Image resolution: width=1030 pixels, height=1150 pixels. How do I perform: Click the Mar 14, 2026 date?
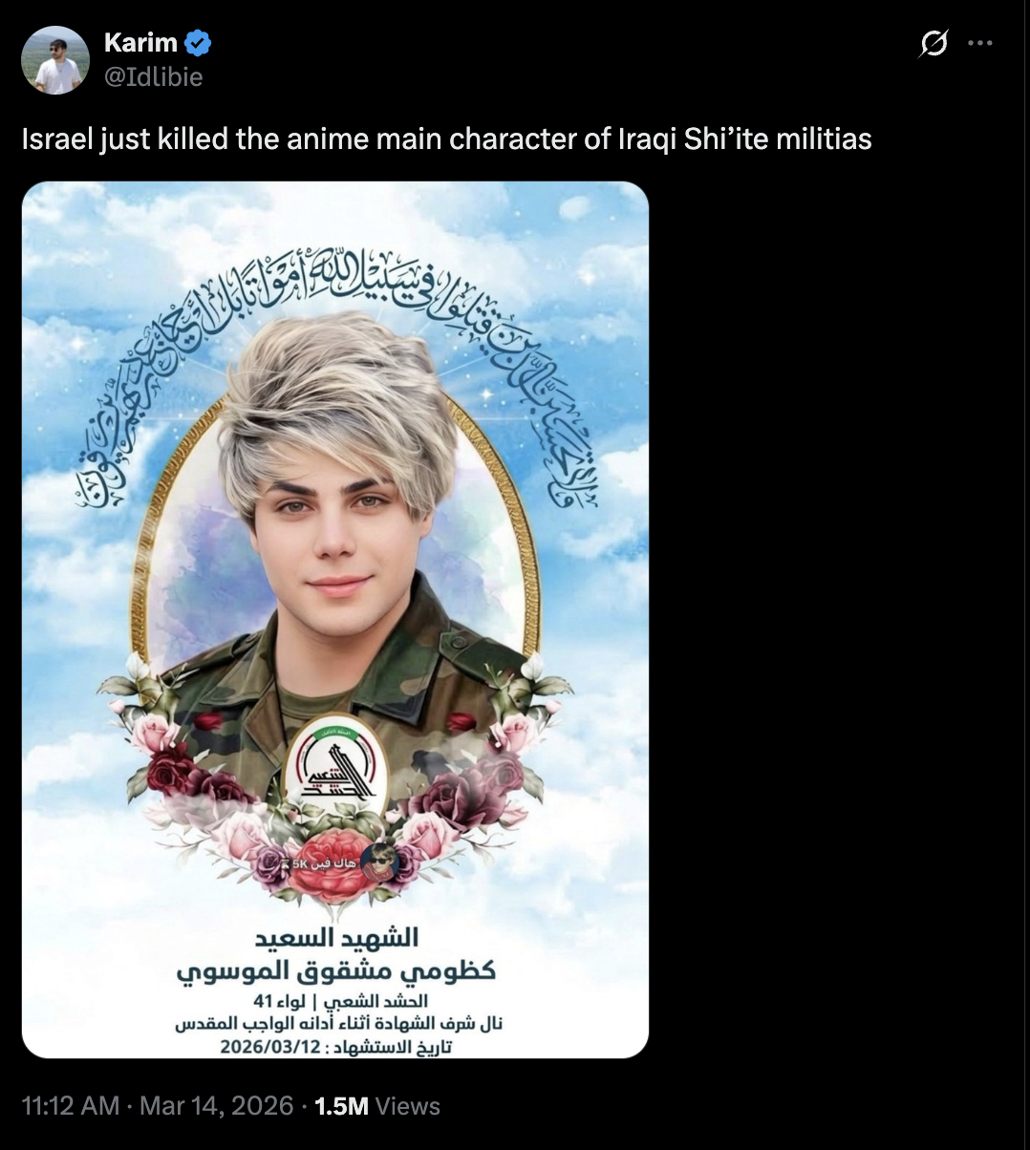[x=216, y=1106]
